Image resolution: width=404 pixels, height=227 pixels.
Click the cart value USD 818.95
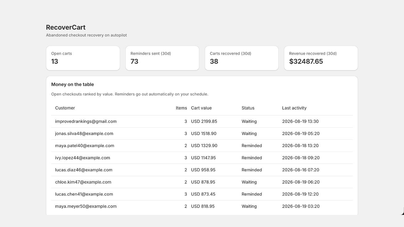coord(203,206)
